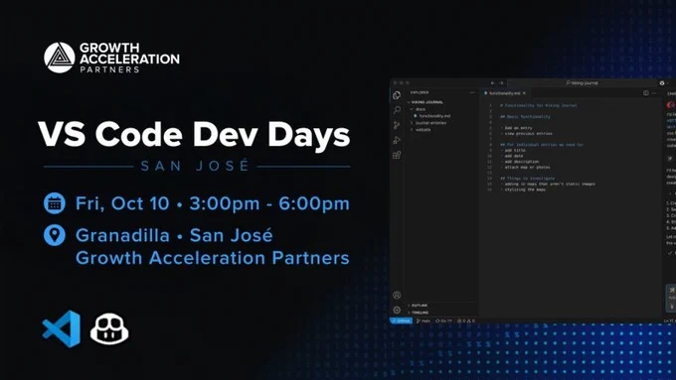Click blue 'Growth Acceleration Partners' venue line
The image size is (676, 380).
pos(213,258)
